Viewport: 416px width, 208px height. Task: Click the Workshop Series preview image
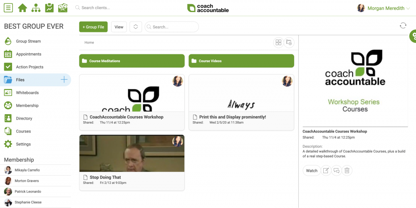coord(355,81)
